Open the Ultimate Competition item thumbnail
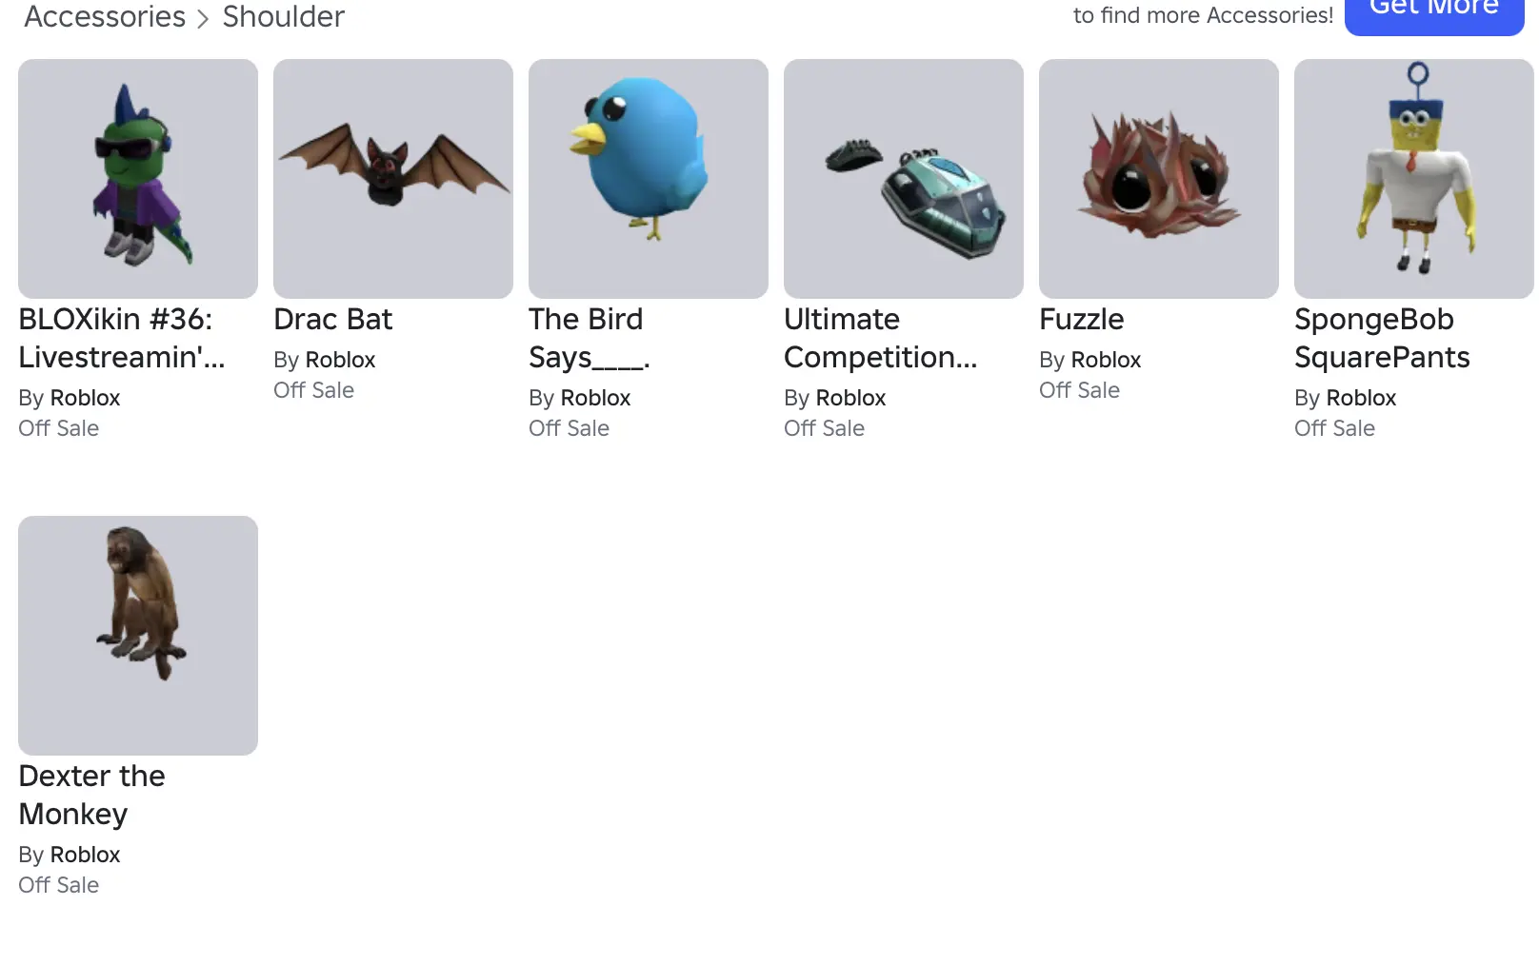1539x965 pixels. pyautogui.click(x=904, y=179)
